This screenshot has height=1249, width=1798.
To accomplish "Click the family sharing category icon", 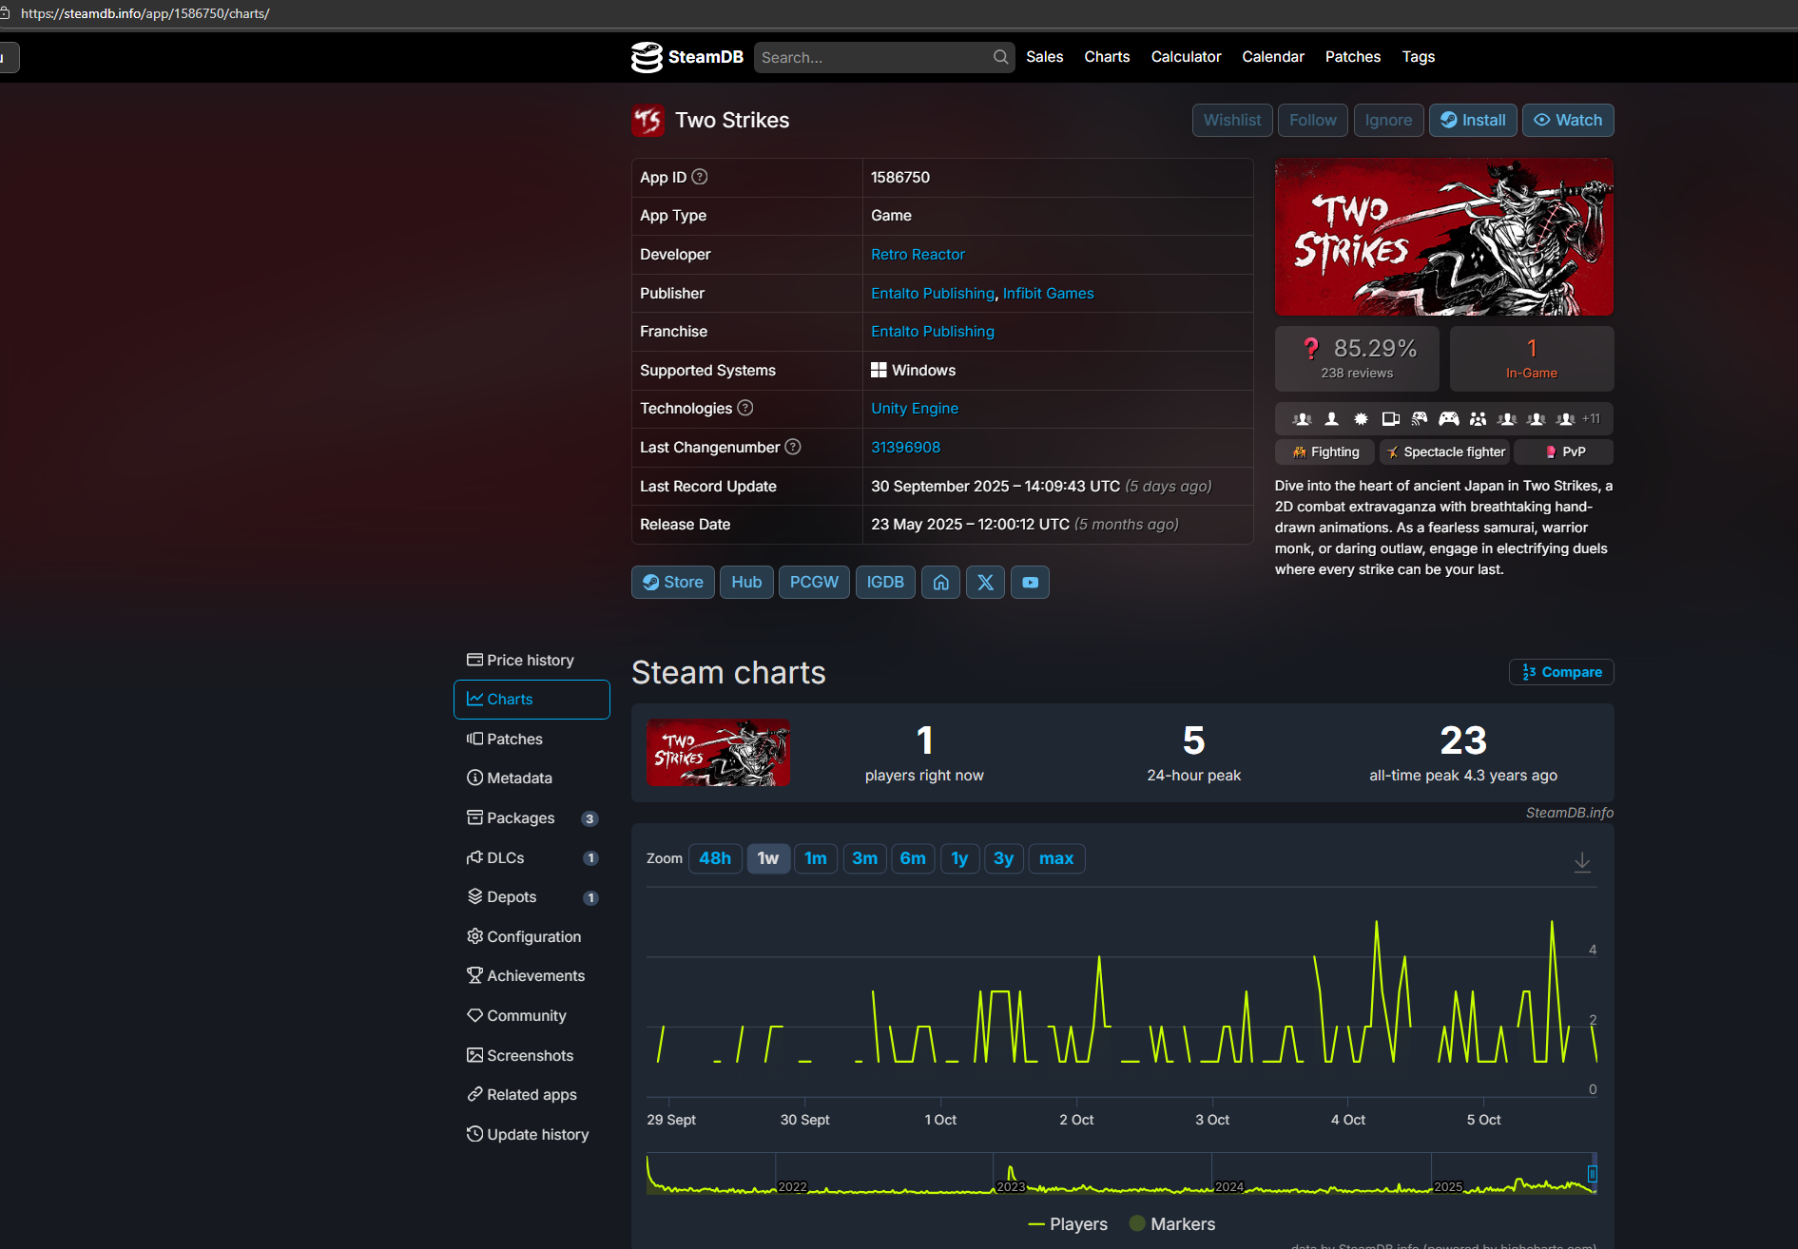I will 1478,418.
